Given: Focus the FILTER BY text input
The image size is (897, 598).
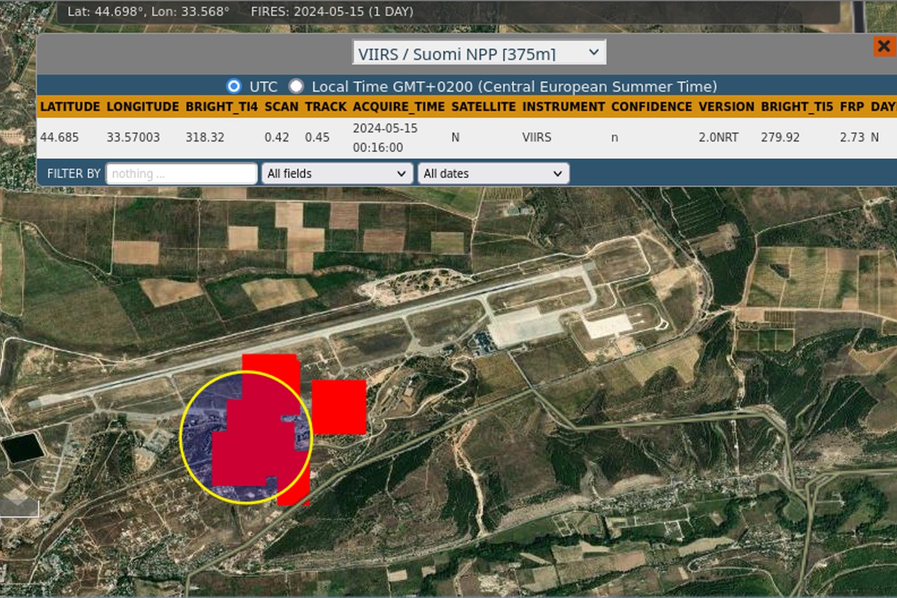Looking at the screenshot, I should [x=182, y=174].
